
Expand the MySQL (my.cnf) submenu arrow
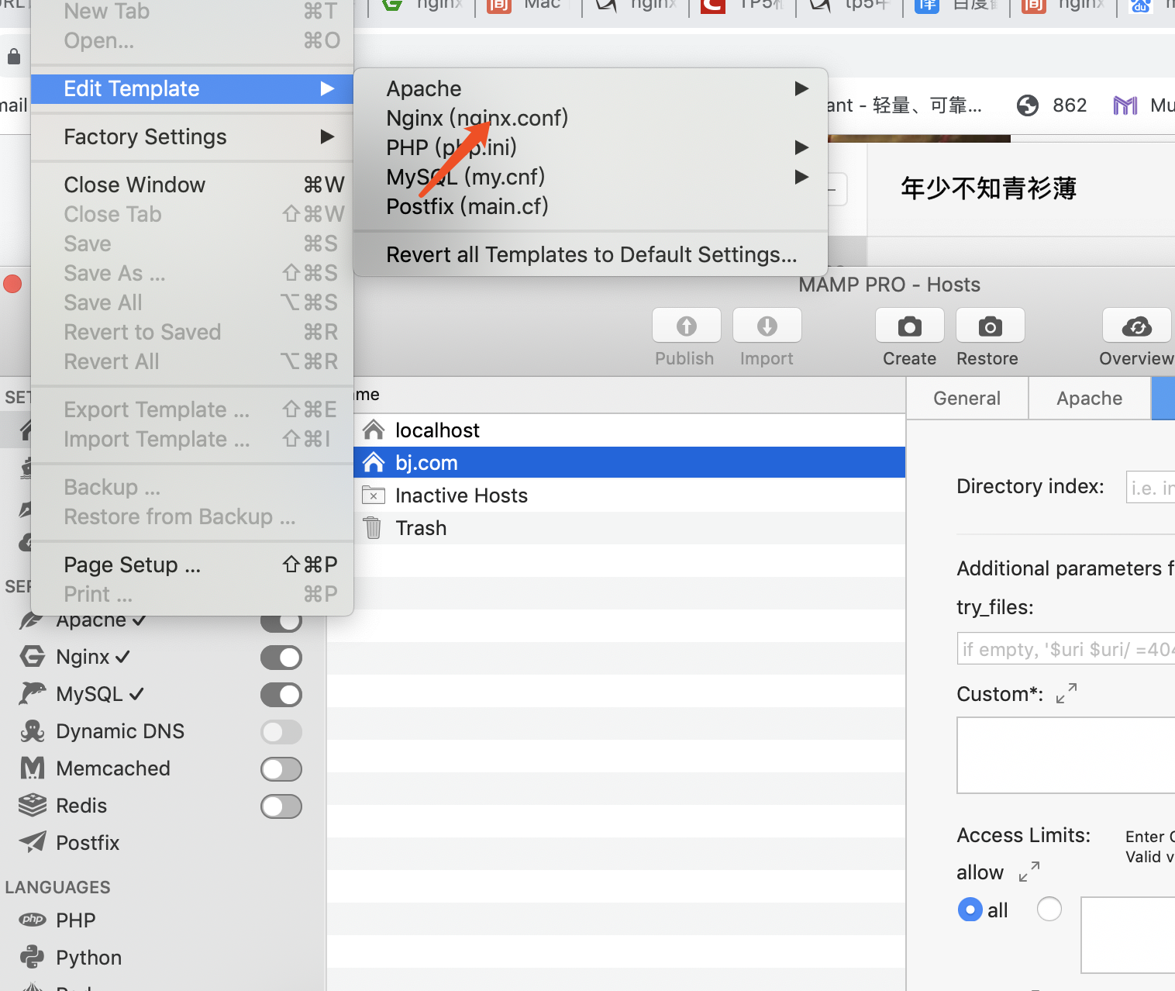802,177
